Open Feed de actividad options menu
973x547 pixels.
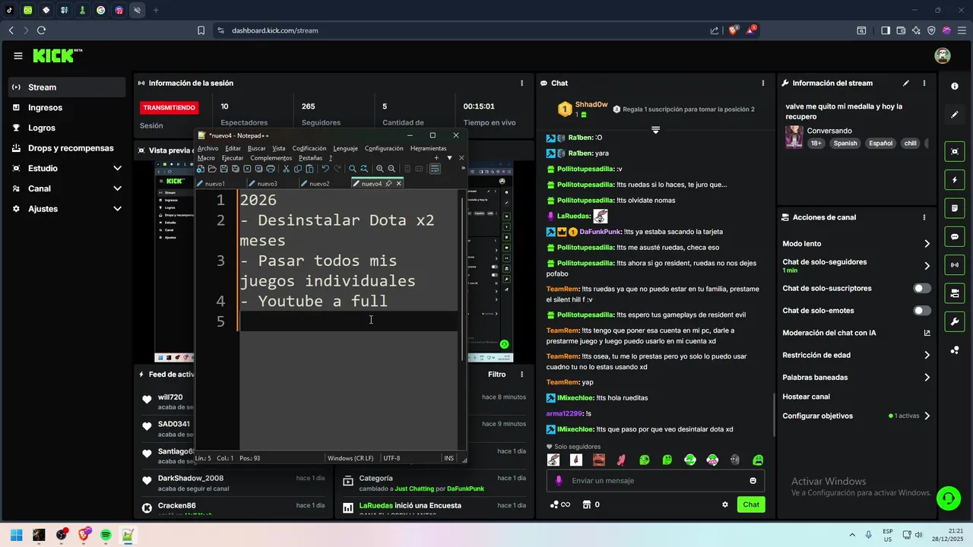(521, 375)
